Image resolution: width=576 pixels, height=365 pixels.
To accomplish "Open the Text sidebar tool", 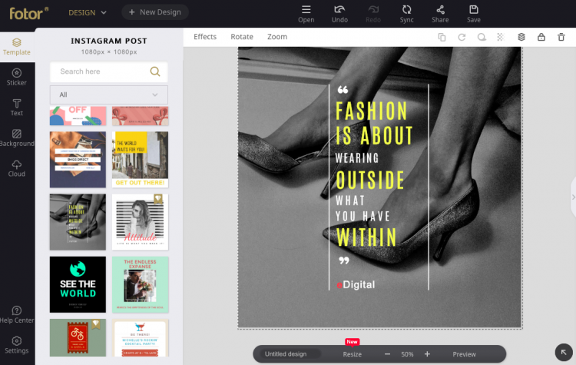I will (x=17, y=108).
